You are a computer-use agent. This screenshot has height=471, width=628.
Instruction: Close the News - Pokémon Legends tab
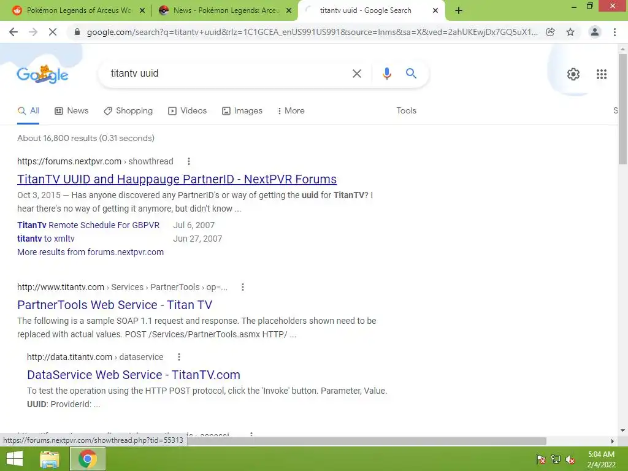pos(289,10)
